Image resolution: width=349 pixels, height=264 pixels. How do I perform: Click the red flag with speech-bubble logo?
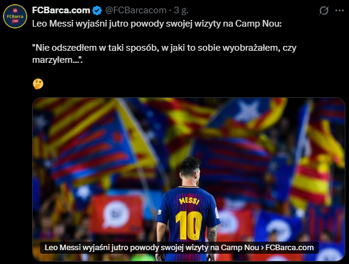coord(116,214)
